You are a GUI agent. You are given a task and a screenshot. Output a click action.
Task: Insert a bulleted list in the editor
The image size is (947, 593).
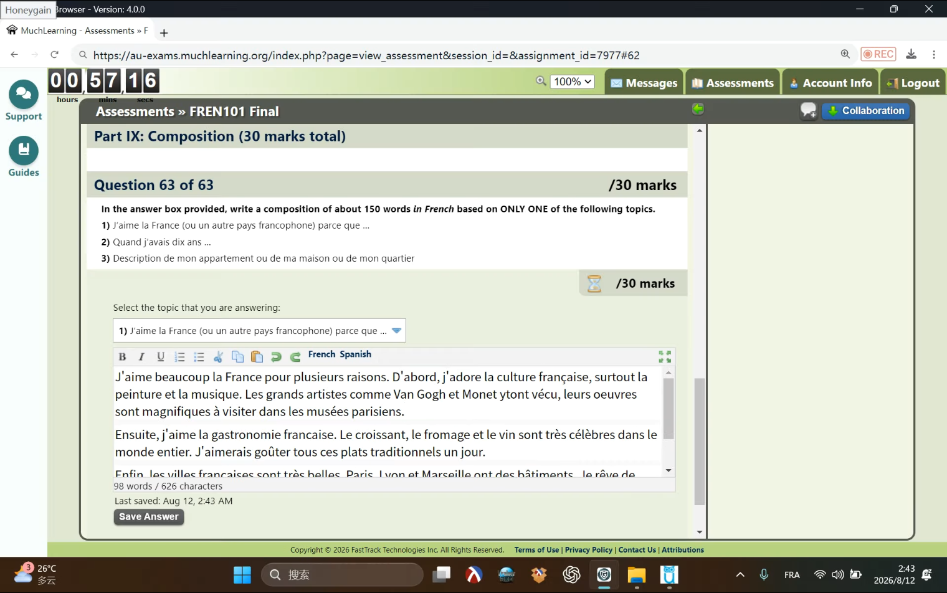(x=199, y=357)
